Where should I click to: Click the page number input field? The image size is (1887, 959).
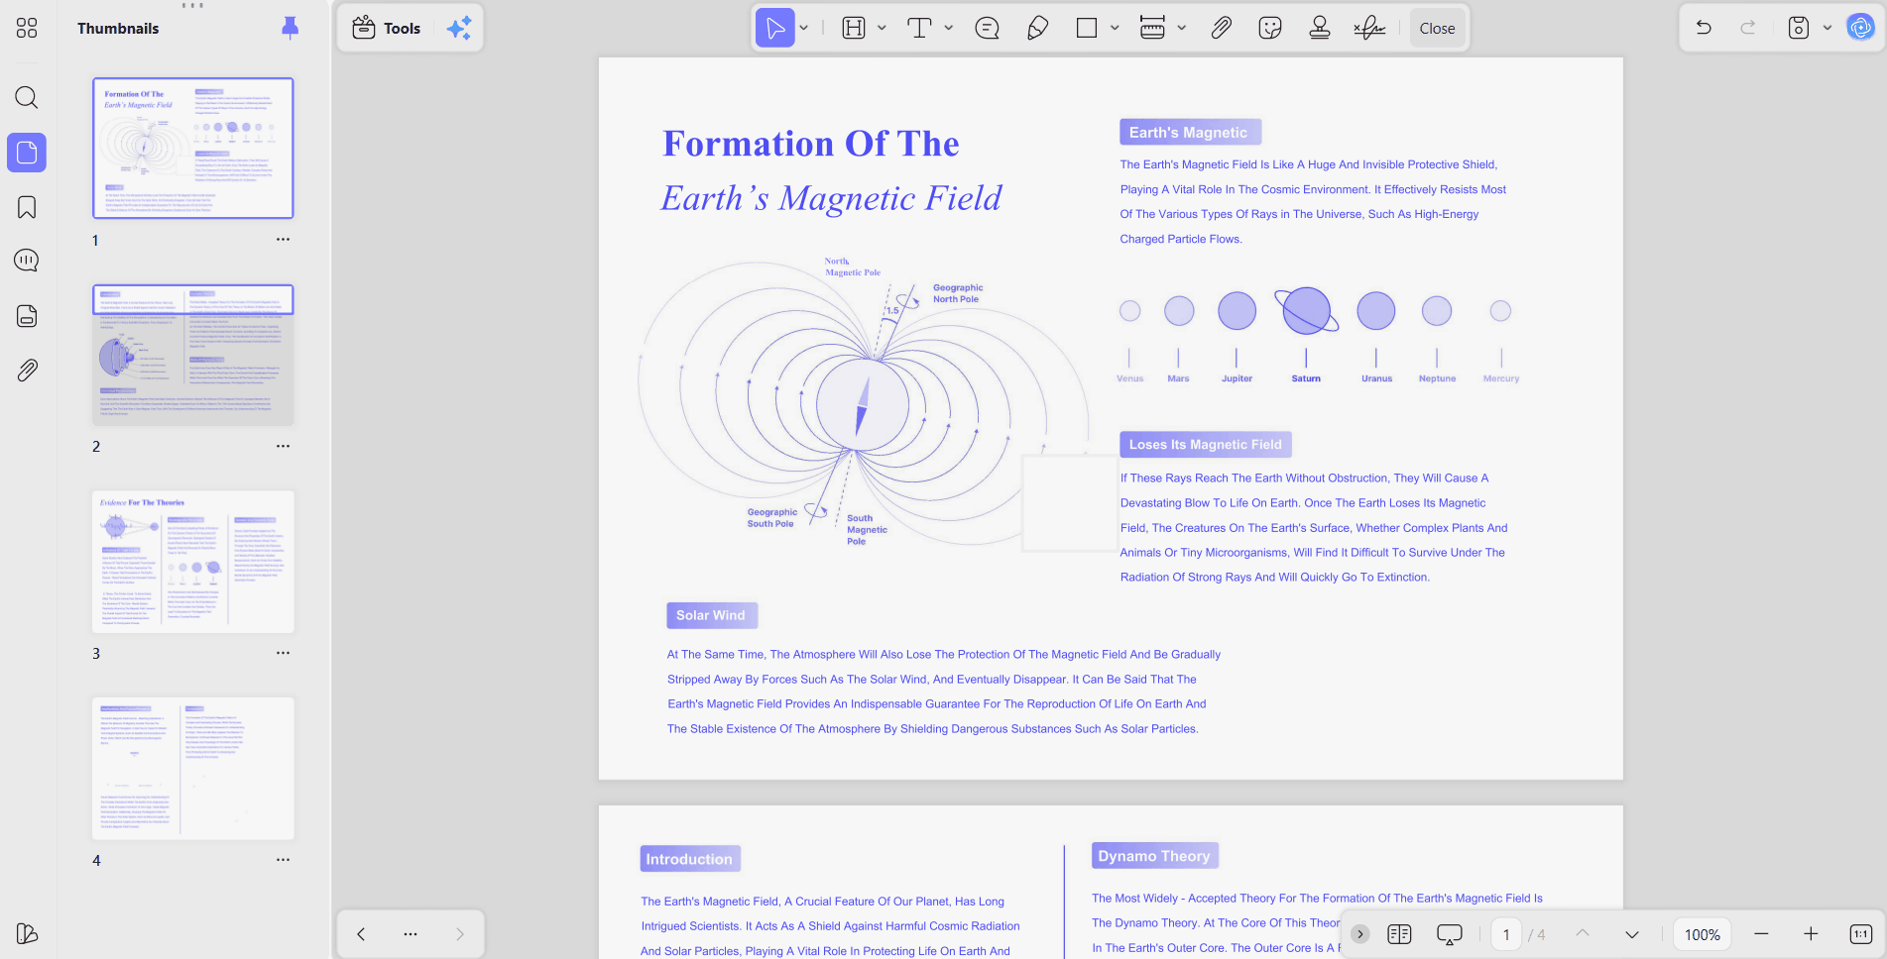point(1506,934)
